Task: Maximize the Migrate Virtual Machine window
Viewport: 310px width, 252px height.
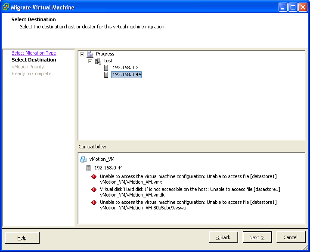Action: 293,7
